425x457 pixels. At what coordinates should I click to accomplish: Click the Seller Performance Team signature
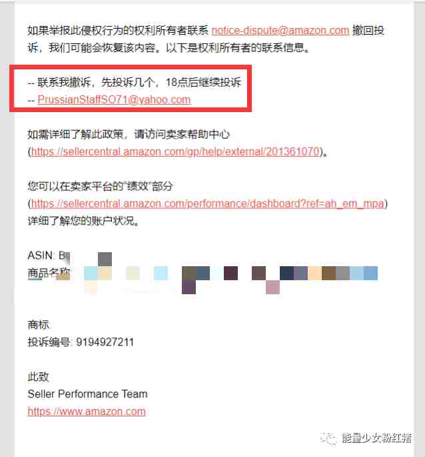coord(88,394)
